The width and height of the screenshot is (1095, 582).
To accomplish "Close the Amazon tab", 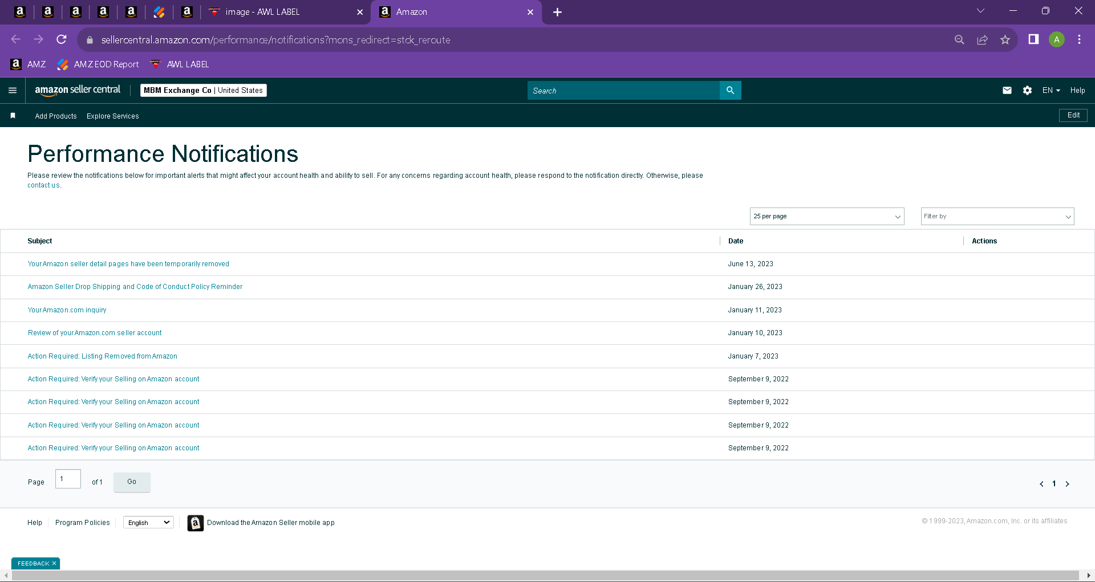I will pyautogui.click(x=530, y=12).
